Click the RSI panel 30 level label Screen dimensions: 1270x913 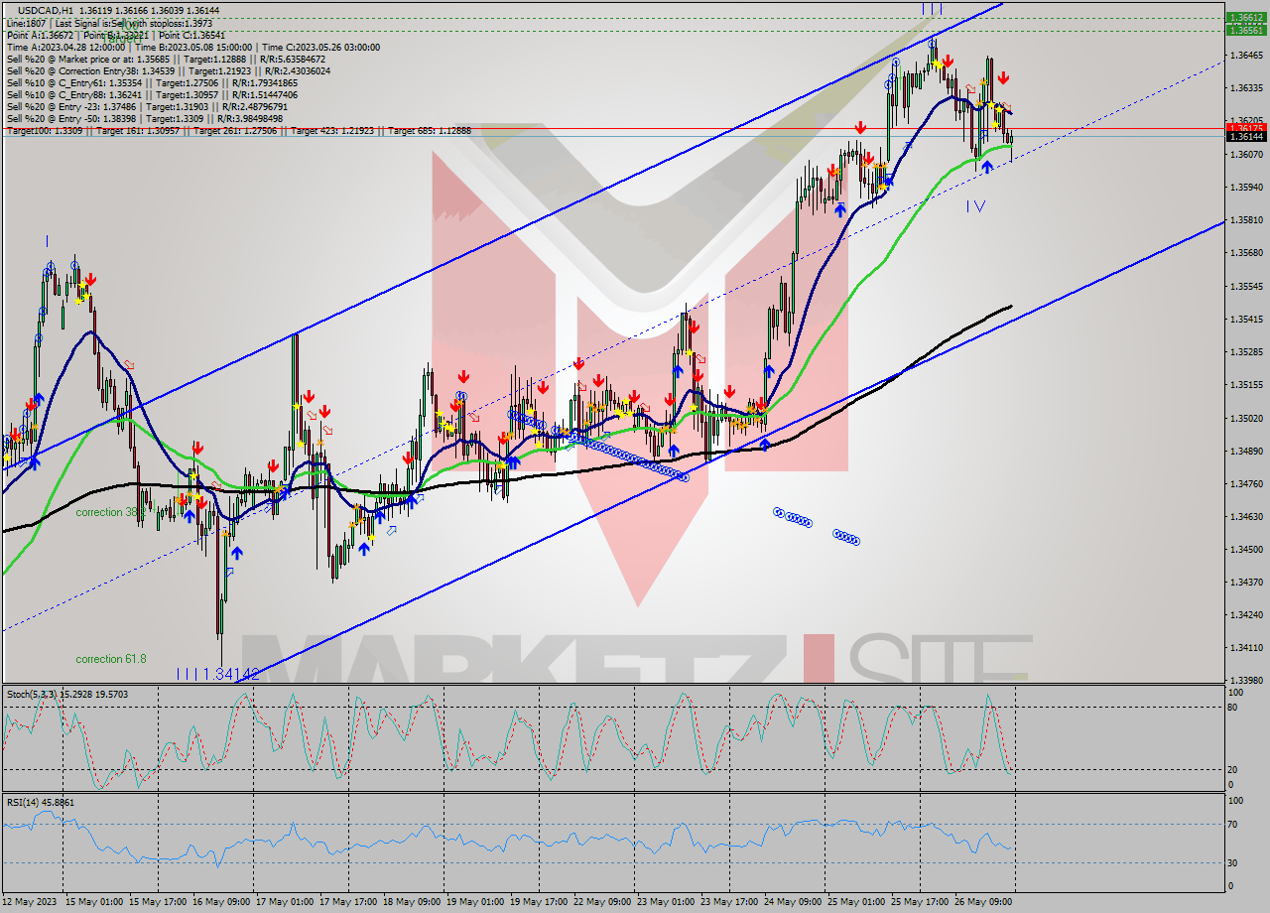pos(1233,861)
